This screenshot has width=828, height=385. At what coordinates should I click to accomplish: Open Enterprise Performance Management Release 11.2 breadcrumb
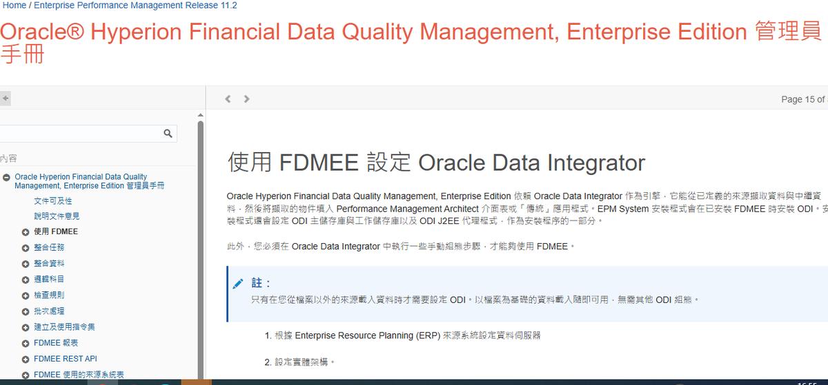click(135, 5)
